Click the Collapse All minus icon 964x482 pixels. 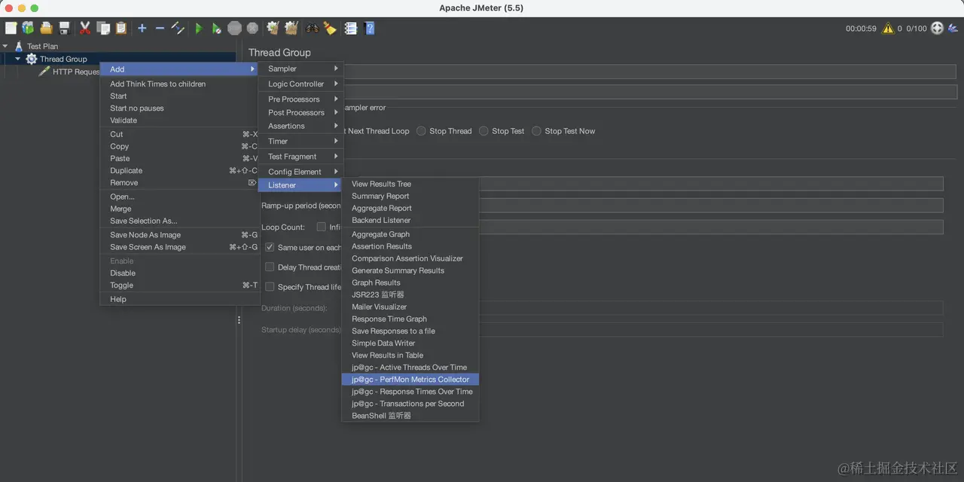point(160,28)
